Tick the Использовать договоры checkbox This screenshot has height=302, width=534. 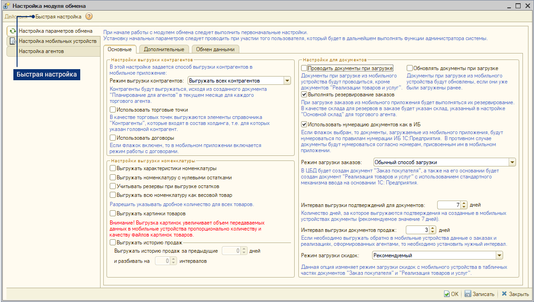[x=113, y=138]
